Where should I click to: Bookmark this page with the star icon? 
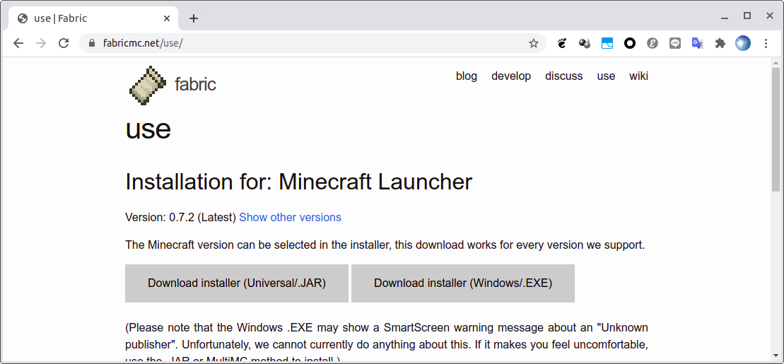[x=534, y=44]
